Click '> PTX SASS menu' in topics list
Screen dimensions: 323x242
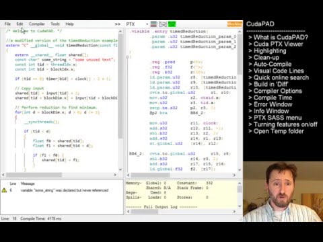pos(275,118)
